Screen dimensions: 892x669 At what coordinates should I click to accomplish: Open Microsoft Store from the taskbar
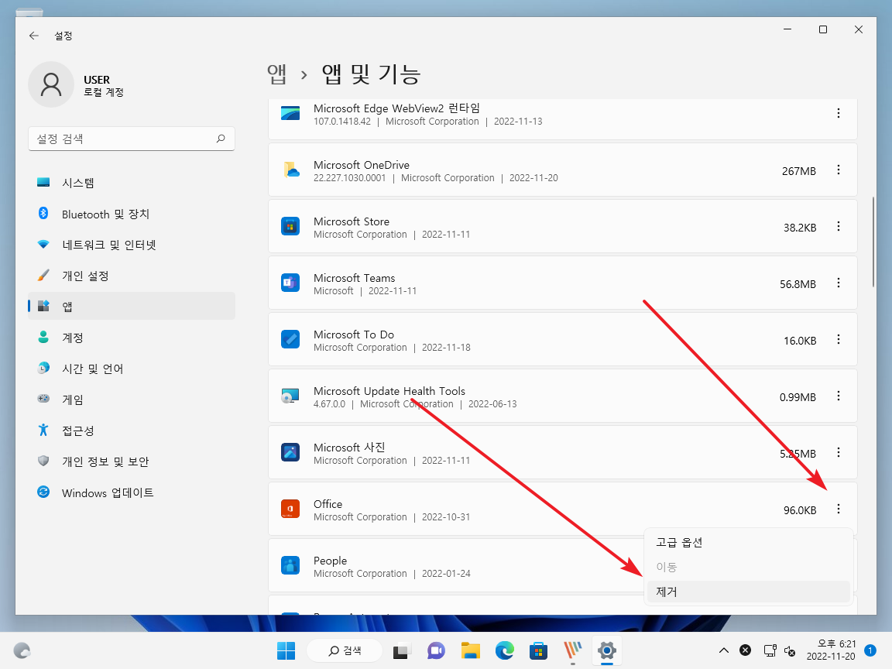(x=538, y=650)
